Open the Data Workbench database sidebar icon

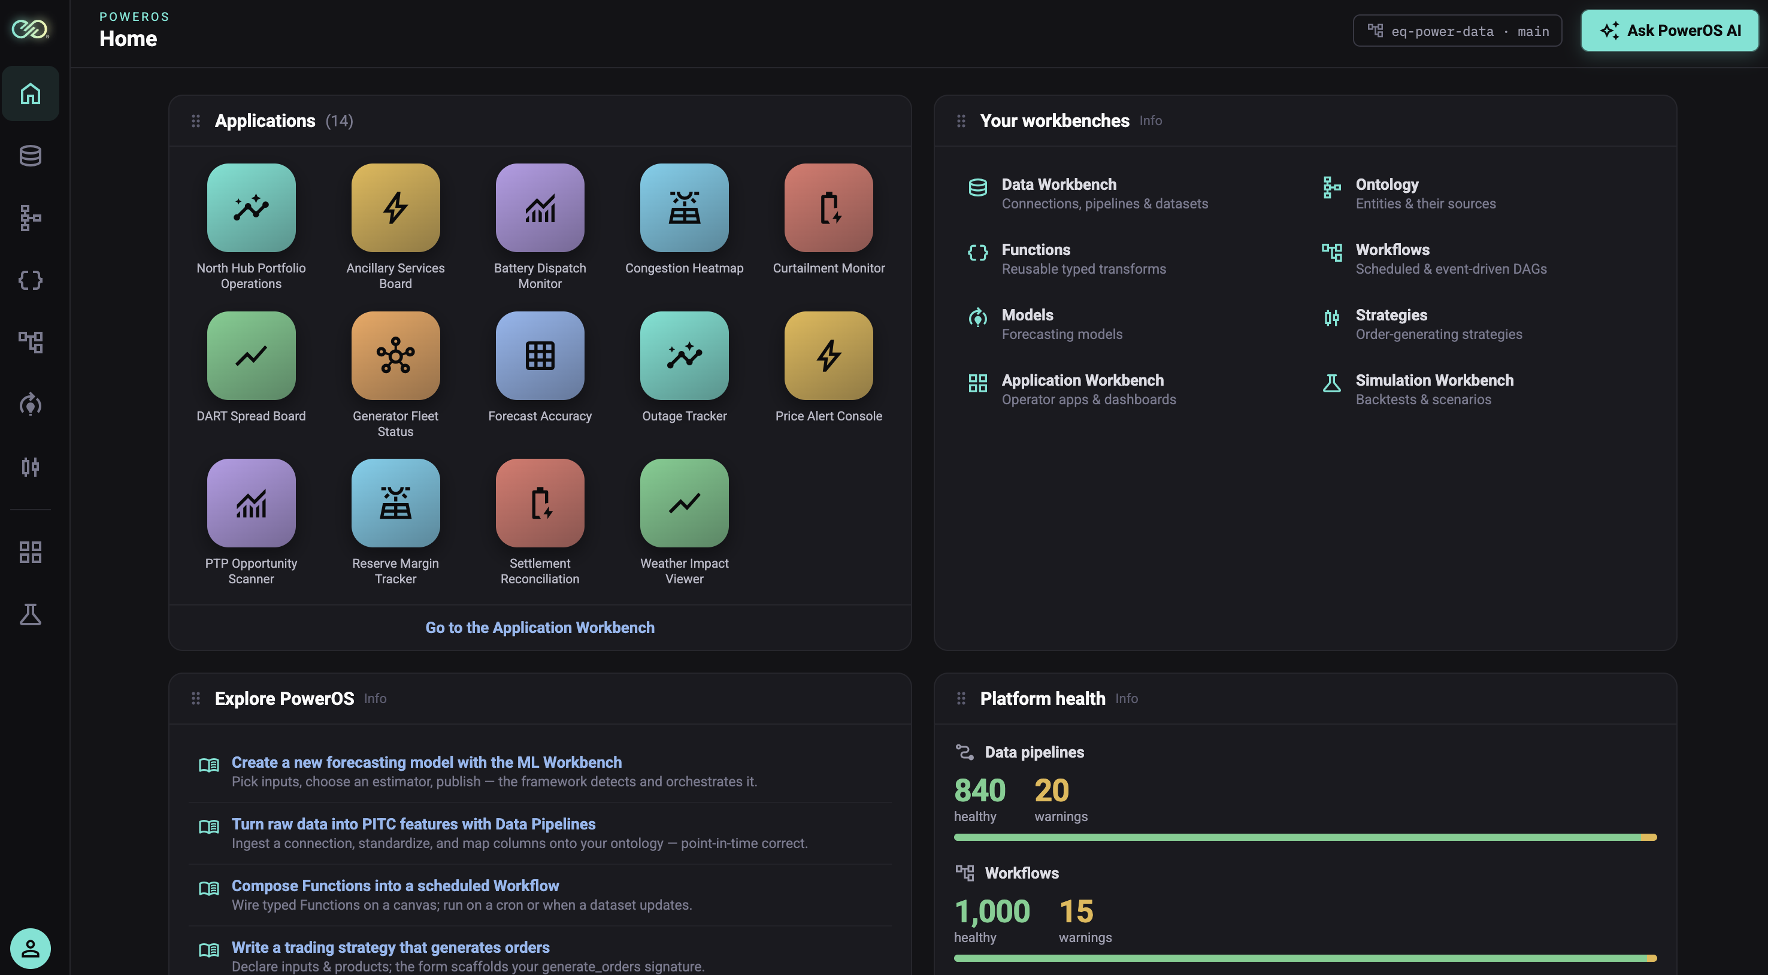coord(30,156)
